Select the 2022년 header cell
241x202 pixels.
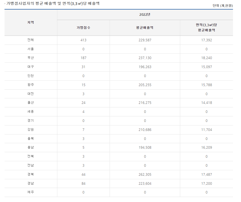pos(145,15)
